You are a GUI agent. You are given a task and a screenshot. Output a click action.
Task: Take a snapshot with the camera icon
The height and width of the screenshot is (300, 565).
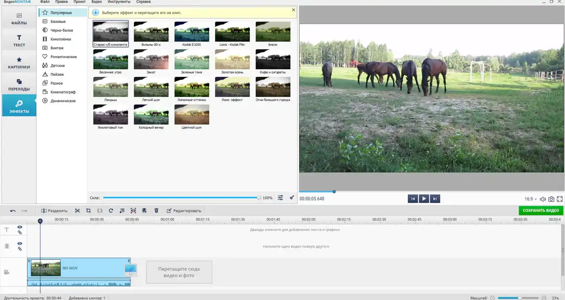[x=551, y=199]
